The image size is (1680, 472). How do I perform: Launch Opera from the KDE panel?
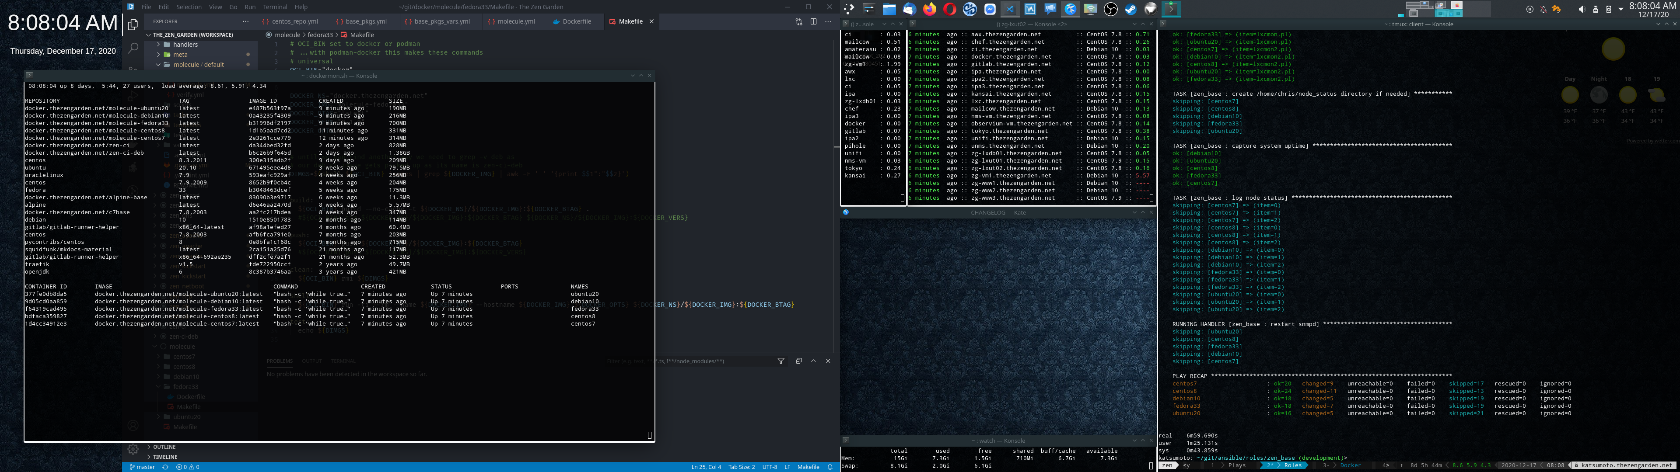point(949,8)
